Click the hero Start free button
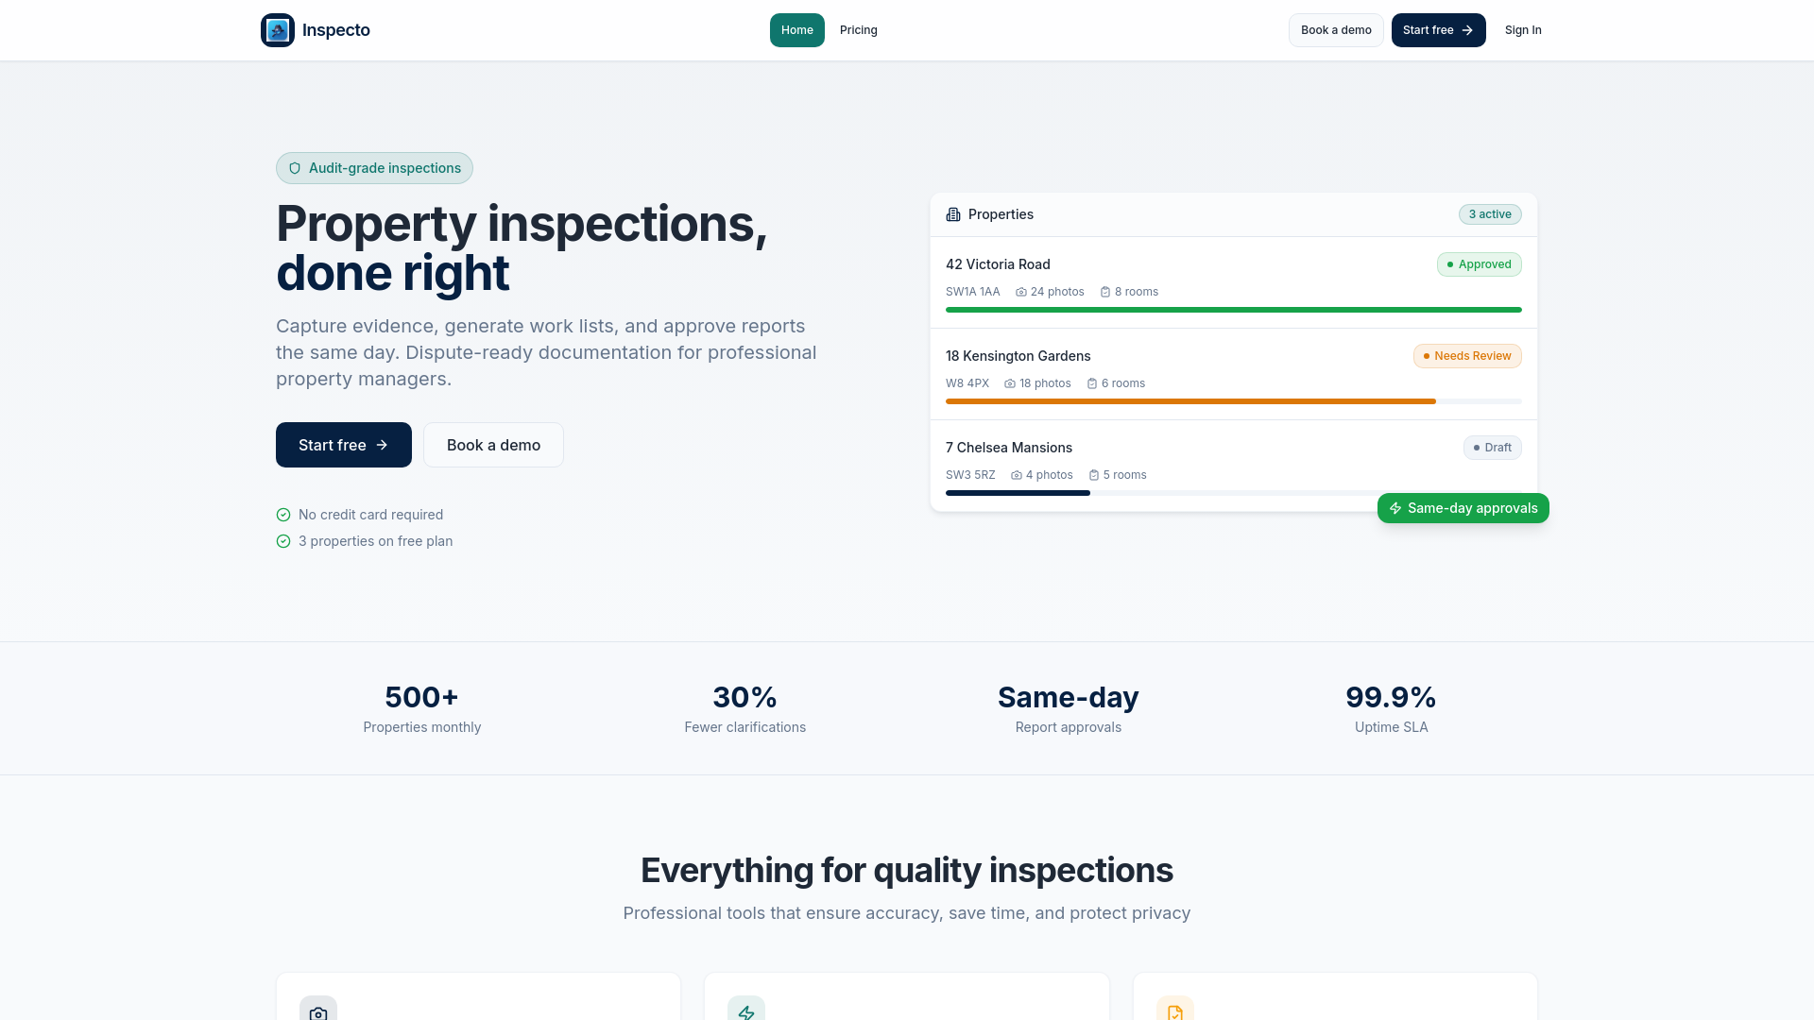 click(344, 445)
